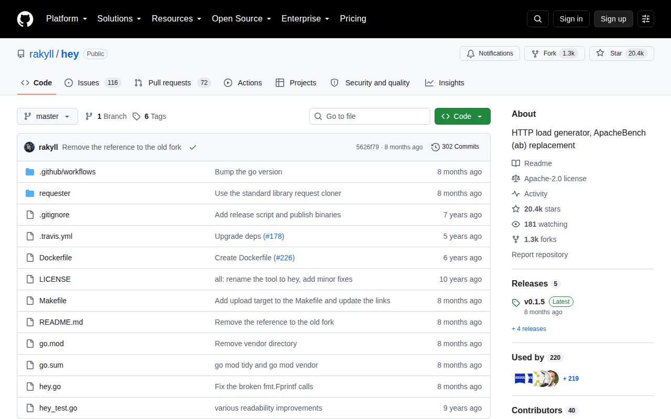The height and width of the screenshot is (419, 671).
Task: Click the .github/workflows folder icon
Action: click(30, 172)
